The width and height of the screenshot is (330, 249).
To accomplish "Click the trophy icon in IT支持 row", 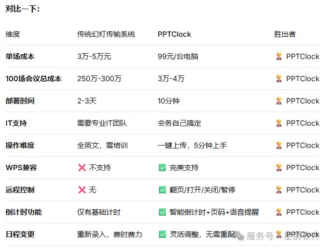I will [279, 123].
